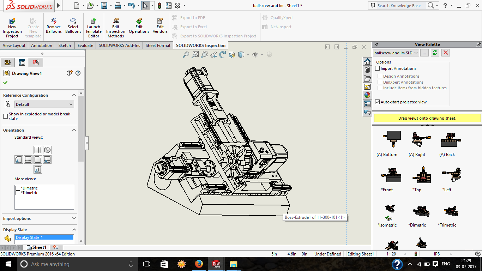Open Appearances color wheel task pane icon

367,95
